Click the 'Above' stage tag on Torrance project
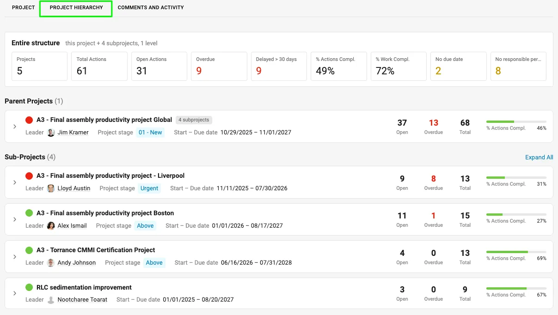558x315 pixels. 154,263
